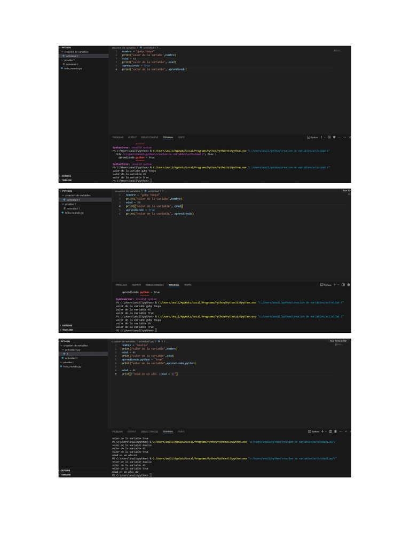In bottom screenshot, open 'hola_mundo.py' in explorer
This screenshot has width=410, height=547.
71,366
